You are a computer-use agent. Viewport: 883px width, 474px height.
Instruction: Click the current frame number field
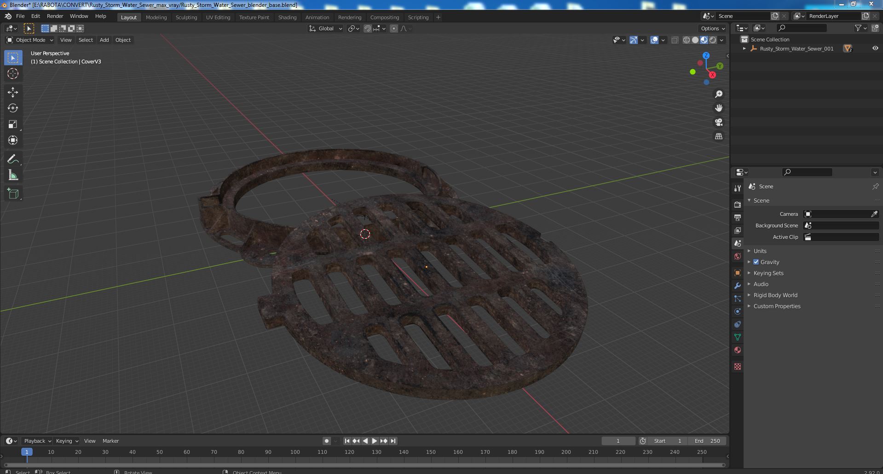pyautogui.click(x=618, y=441)
